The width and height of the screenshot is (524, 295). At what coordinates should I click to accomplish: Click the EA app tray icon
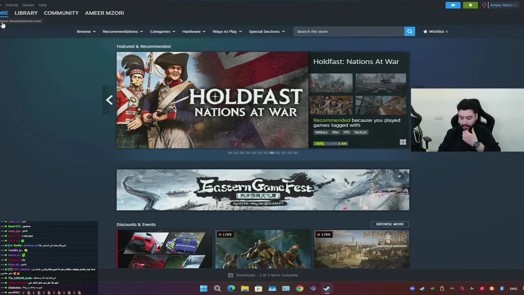point(412,288)
